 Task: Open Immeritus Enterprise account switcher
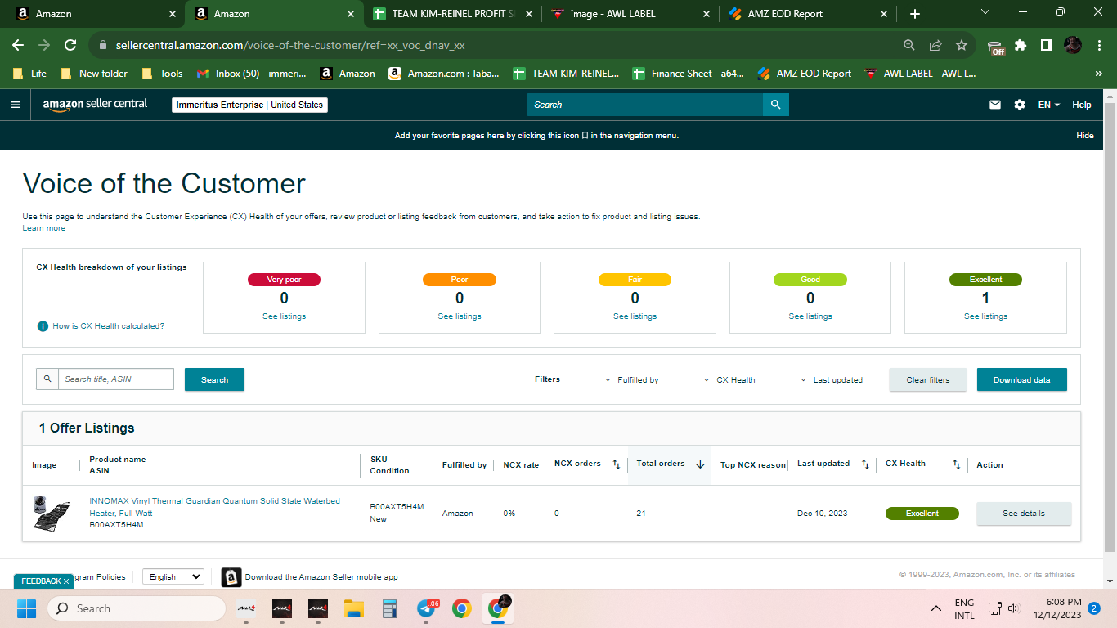pyautogui.click(x=250, y=105)
